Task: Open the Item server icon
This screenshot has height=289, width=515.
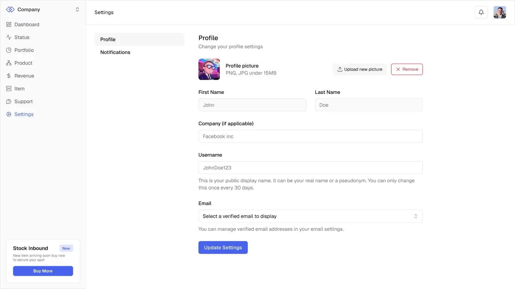Action: tap(9, 89)
